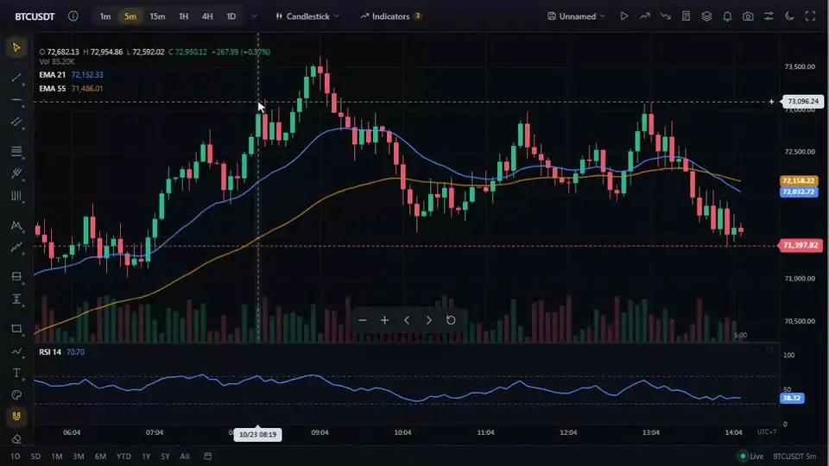
Task: Select the horizontal line tool
Action: (x=16, y=100)
